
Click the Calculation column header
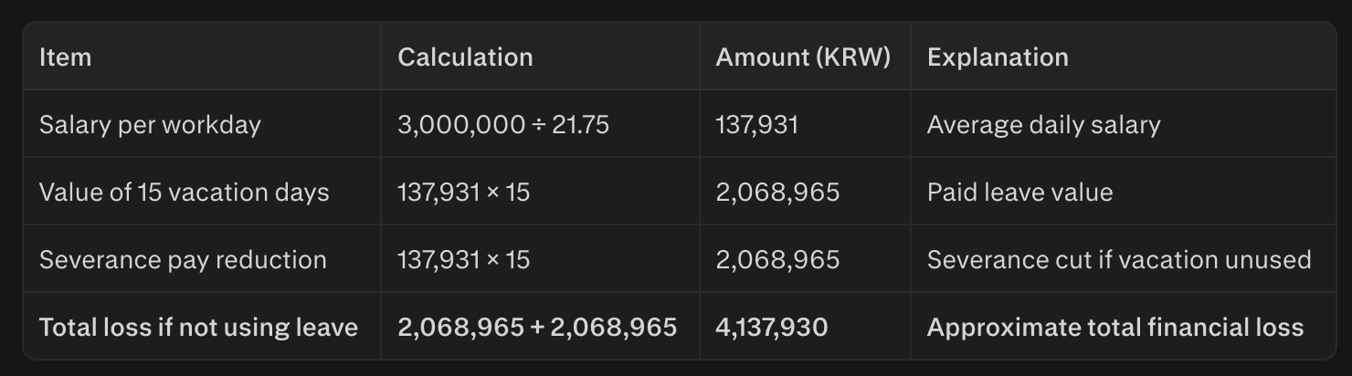[x=465, y=57]
